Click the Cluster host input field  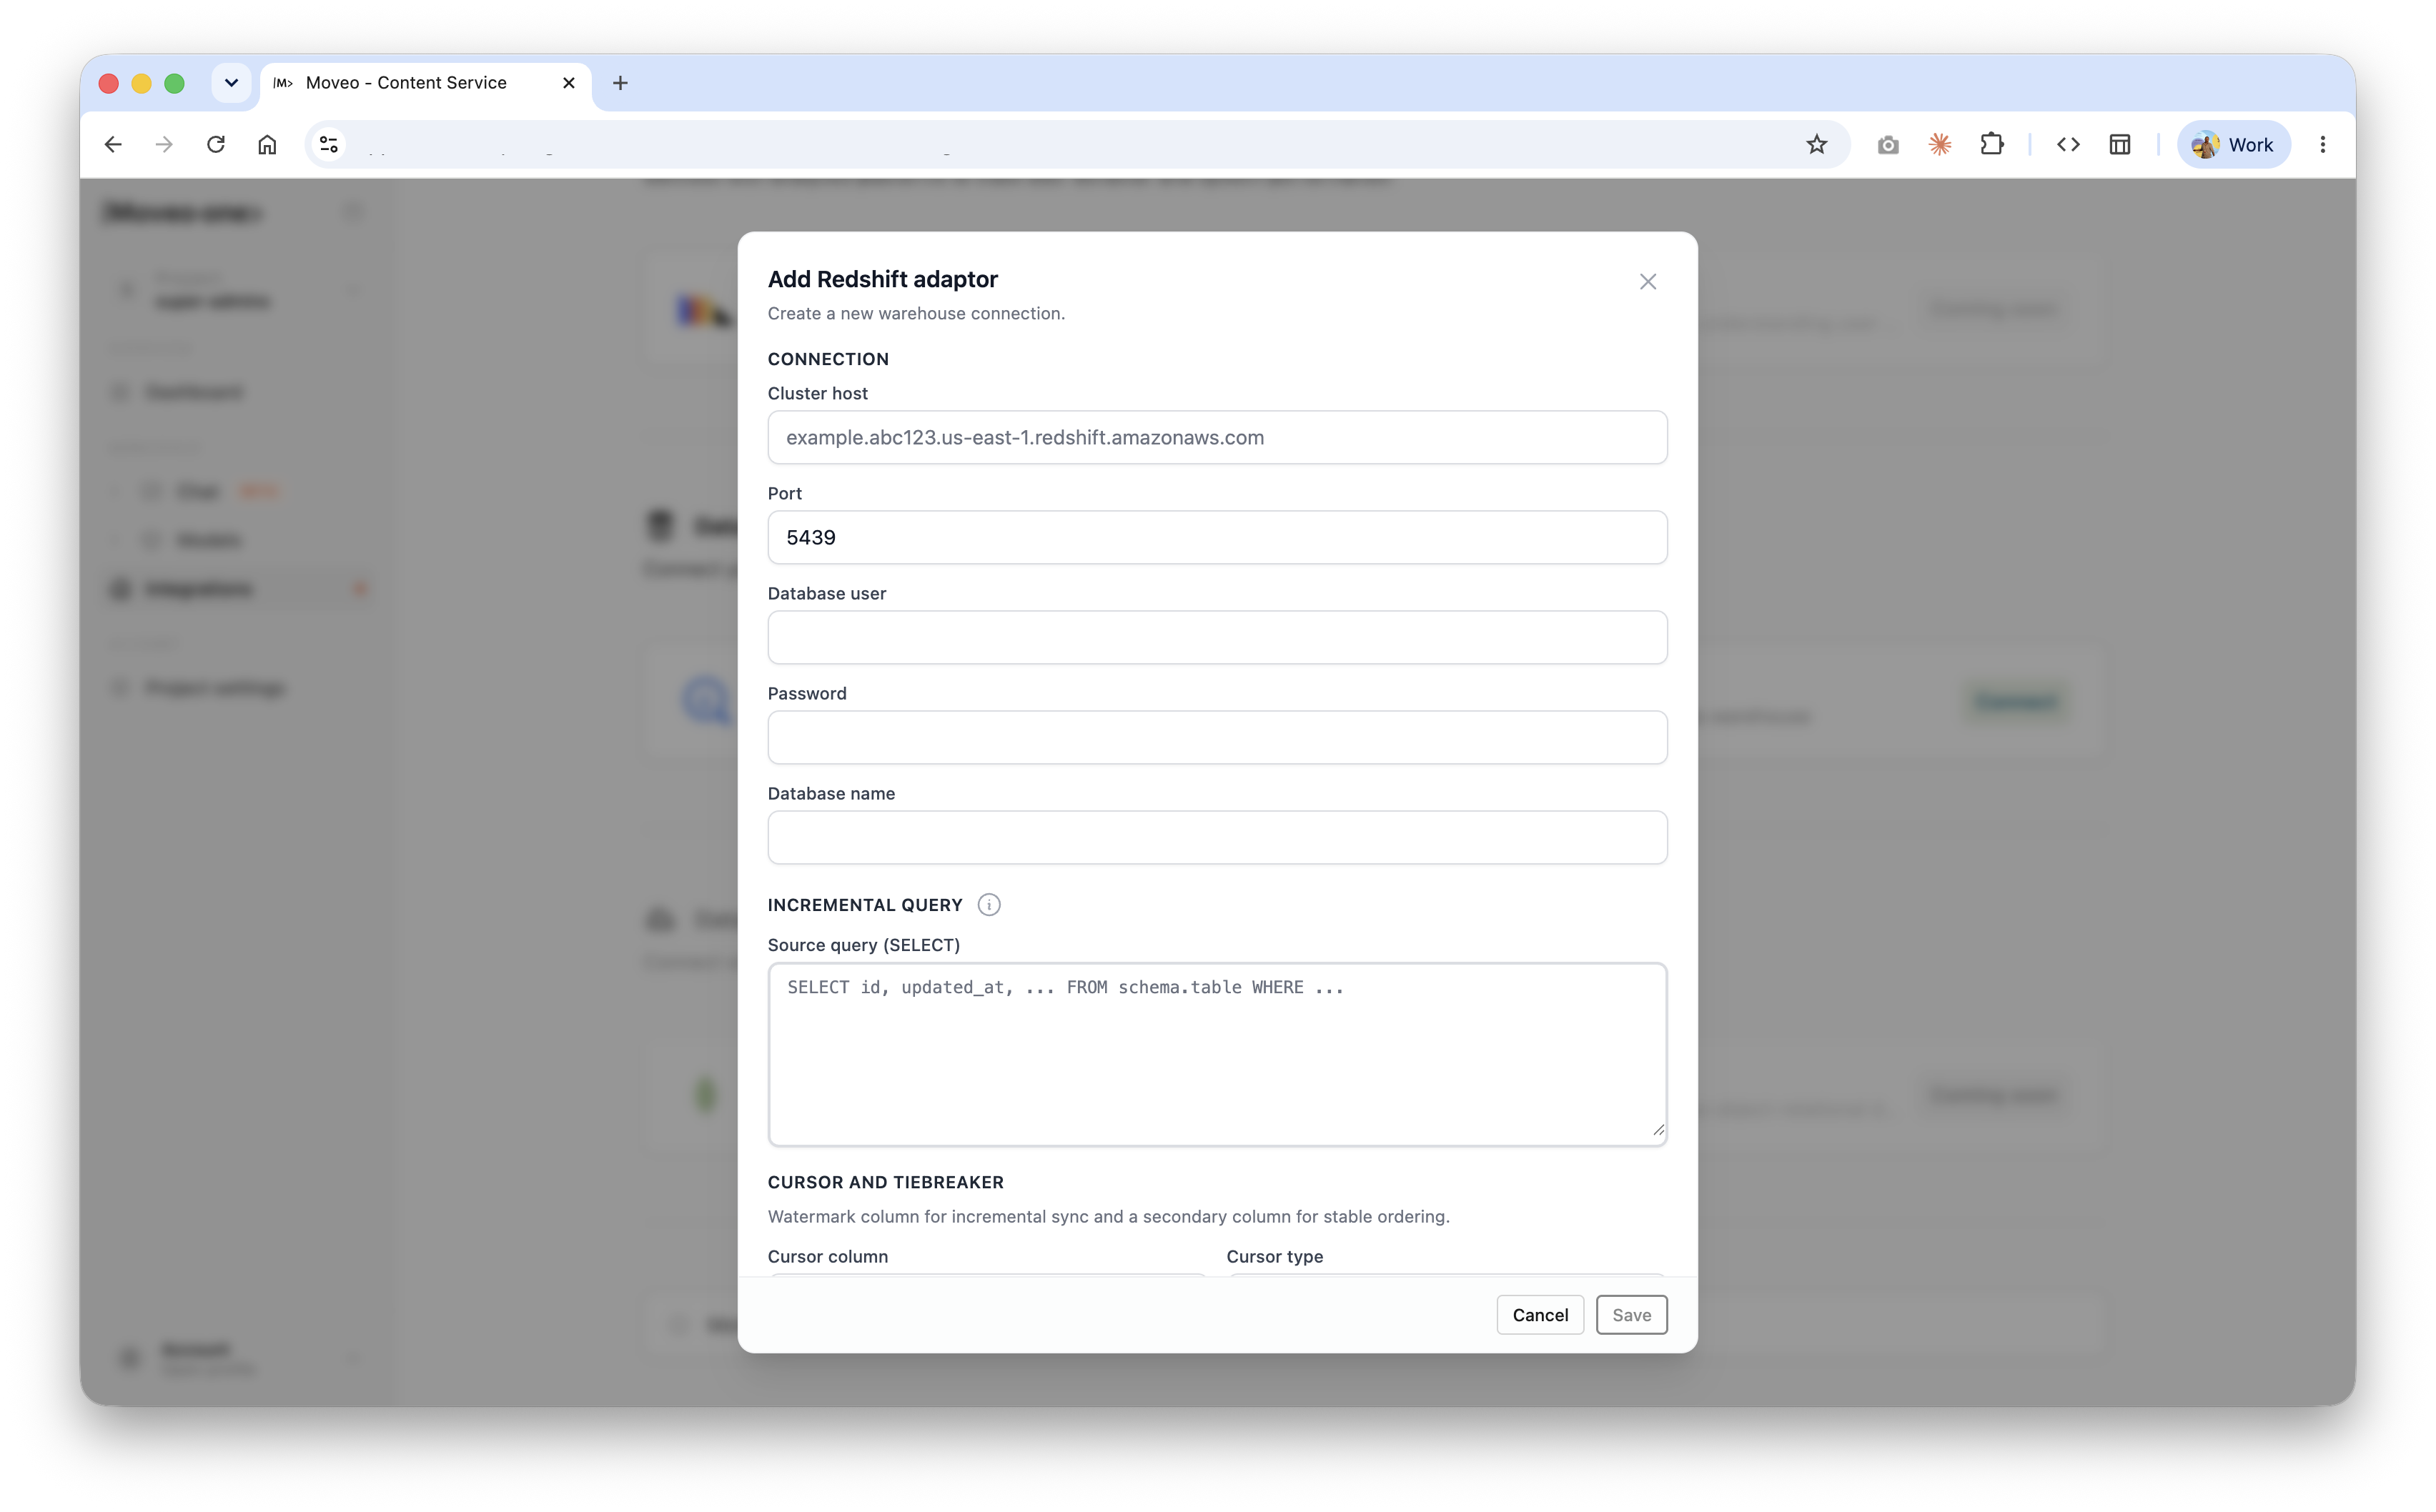pyautogui.click(x=1217, y=437)
